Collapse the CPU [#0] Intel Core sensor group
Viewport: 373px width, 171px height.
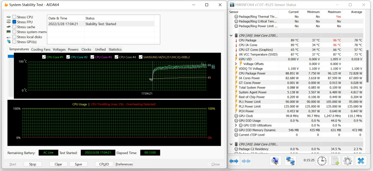click(231, 36)
